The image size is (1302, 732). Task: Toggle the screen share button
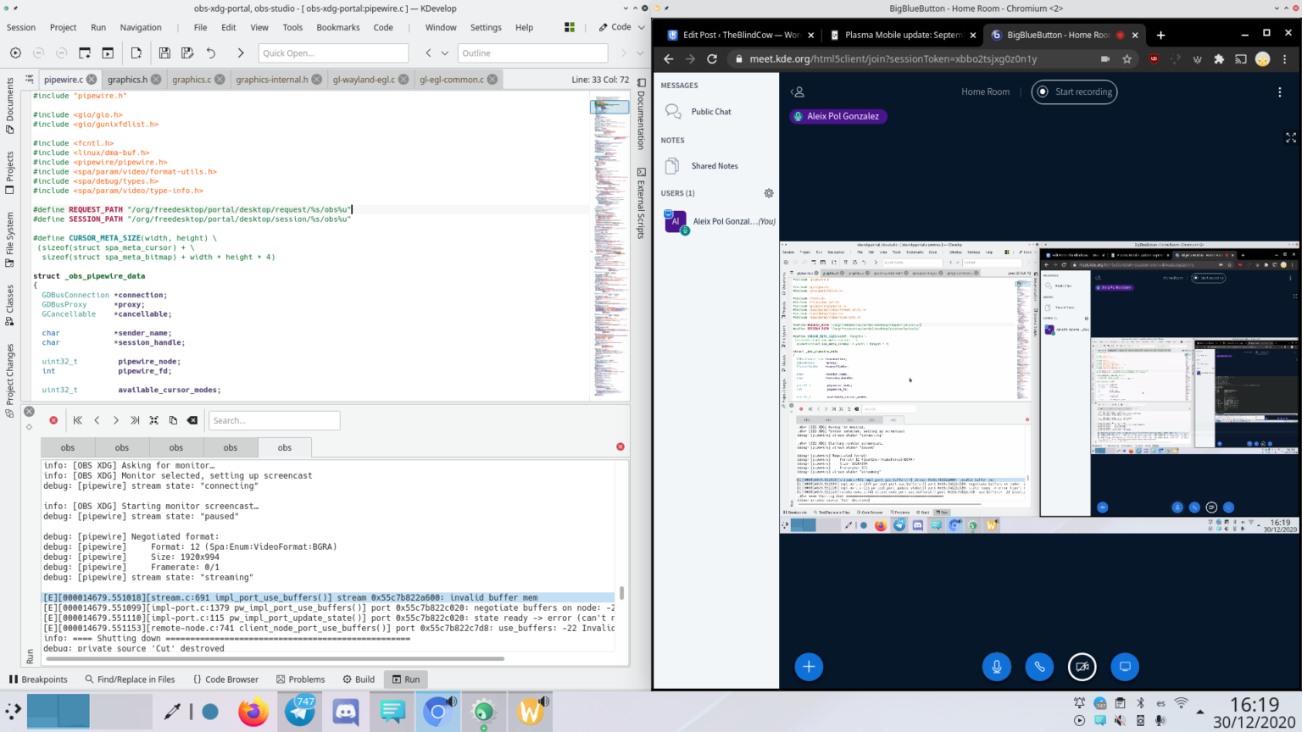(x=1125, y=667)
